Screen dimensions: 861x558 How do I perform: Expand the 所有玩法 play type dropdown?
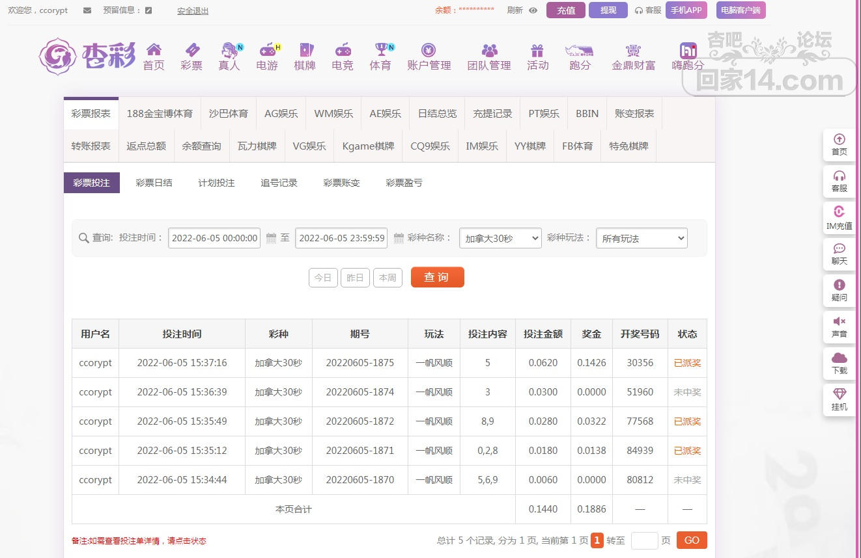[x=642, y=239]
